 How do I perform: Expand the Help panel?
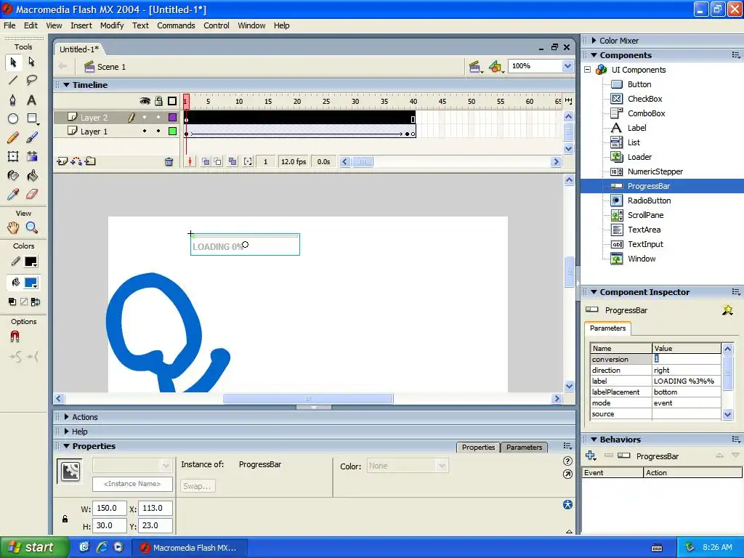point(66,432)
